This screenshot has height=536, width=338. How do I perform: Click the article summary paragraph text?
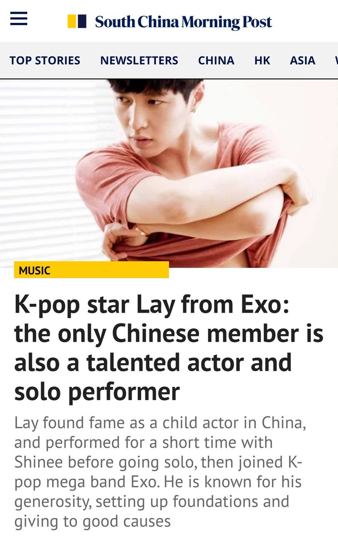[160, 471]
